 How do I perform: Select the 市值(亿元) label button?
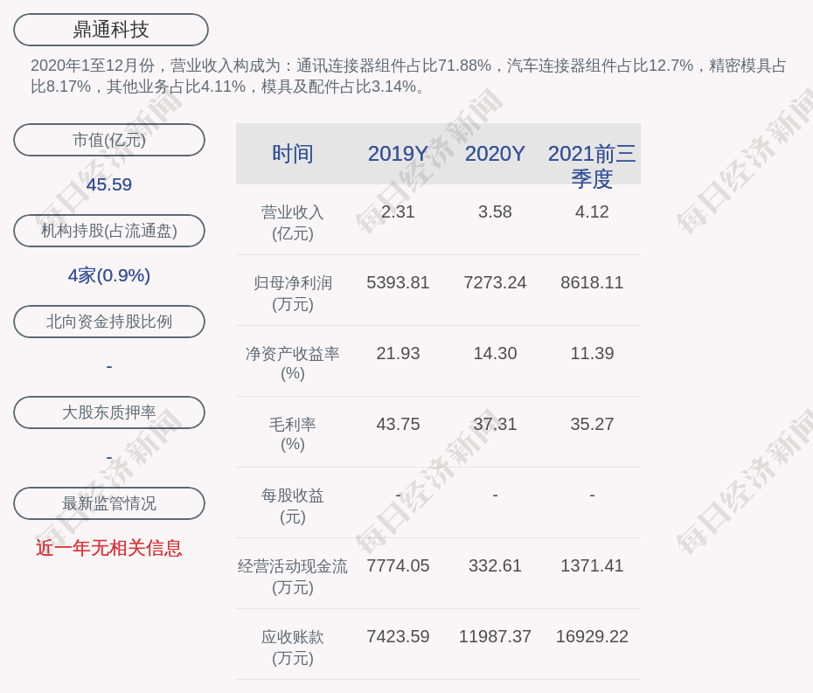pos(109,140)
